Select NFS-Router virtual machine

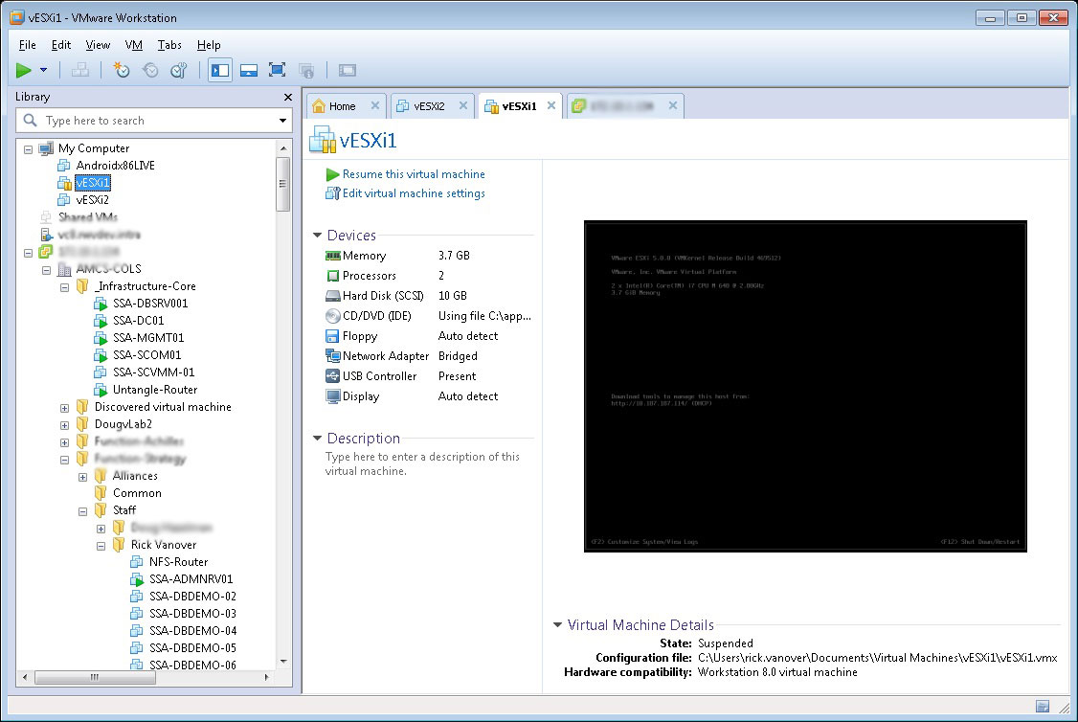(x=178, y=562)
